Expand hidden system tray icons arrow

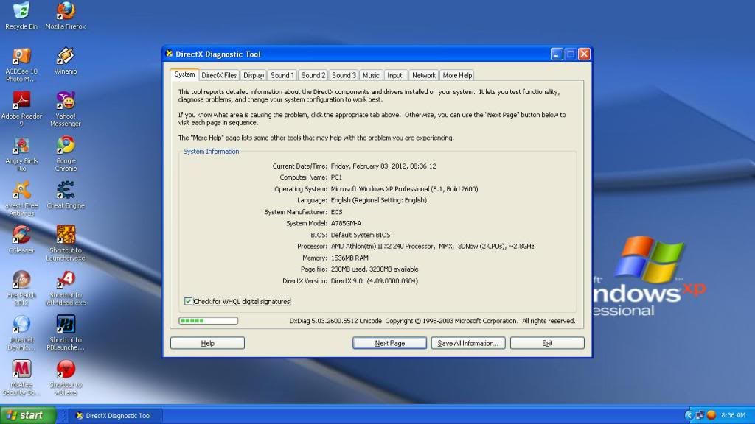(689, 415)
